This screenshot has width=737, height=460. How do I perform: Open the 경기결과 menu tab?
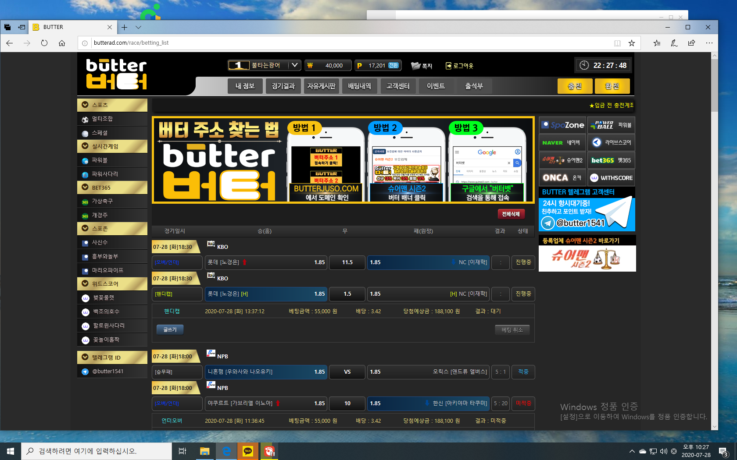pyautogui.click(x=283, y=86)
